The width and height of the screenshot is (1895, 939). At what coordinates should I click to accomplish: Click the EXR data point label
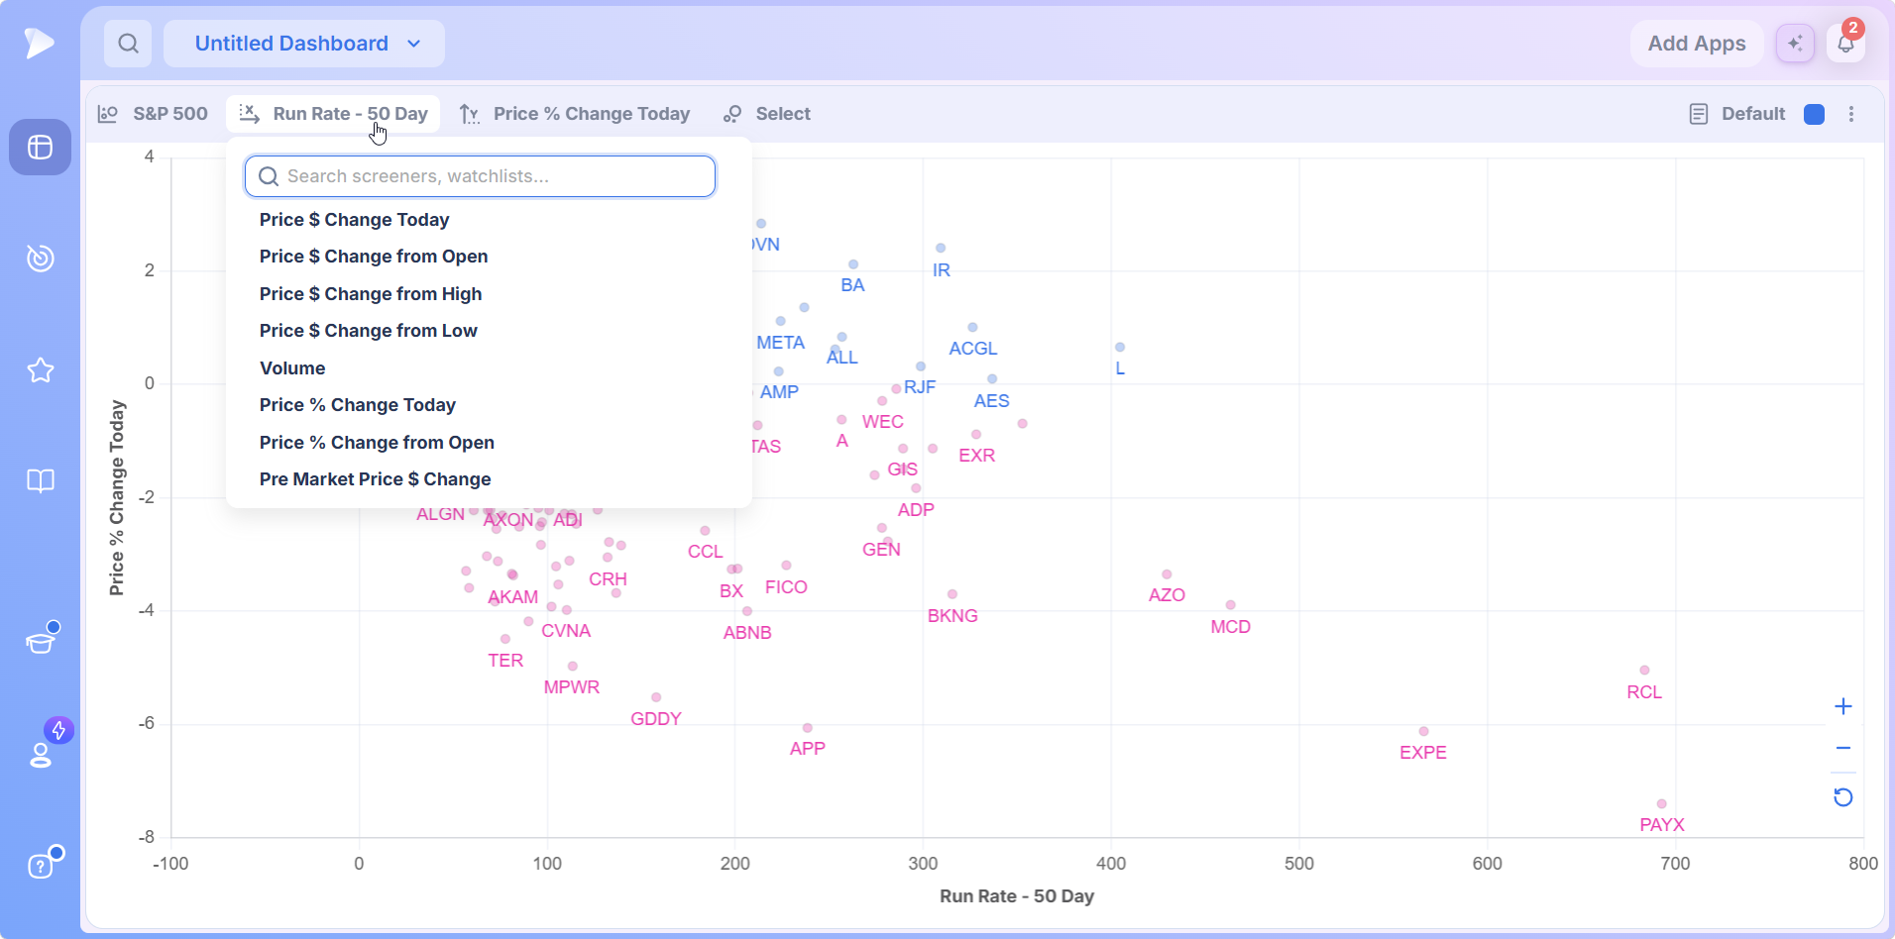[x=976, y=456]
